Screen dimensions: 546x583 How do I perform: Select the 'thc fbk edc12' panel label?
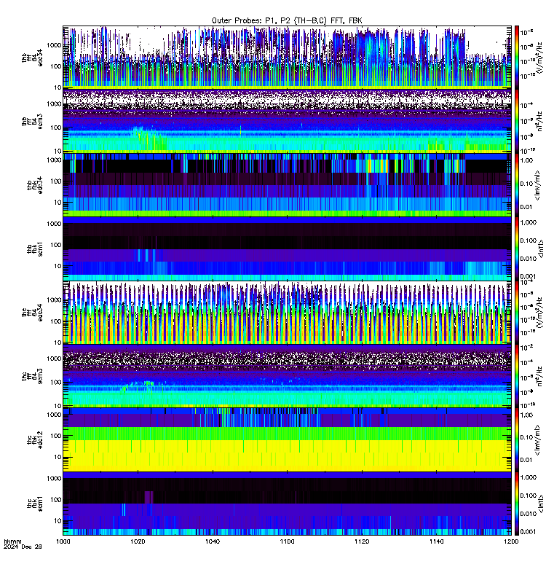34,439
